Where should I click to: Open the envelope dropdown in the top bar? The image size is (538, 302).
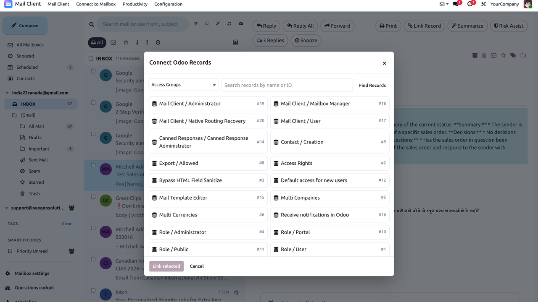pos(444,4)
